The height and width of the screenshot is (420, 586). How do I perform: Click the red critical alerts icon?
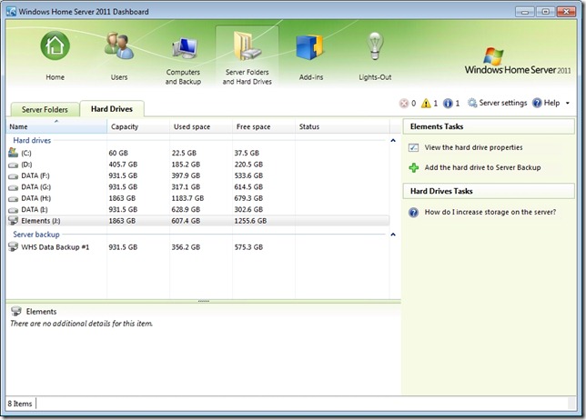(404, 104)
